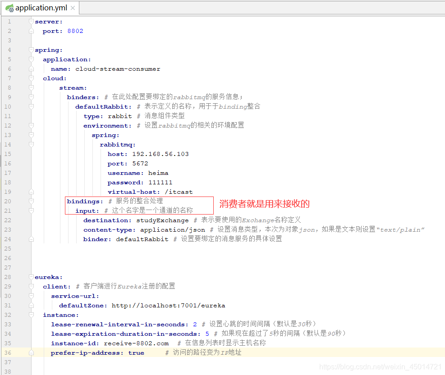Select the application.yml editor tab
The height and width of the screenshot is (375, 445).
coord(40,8)
